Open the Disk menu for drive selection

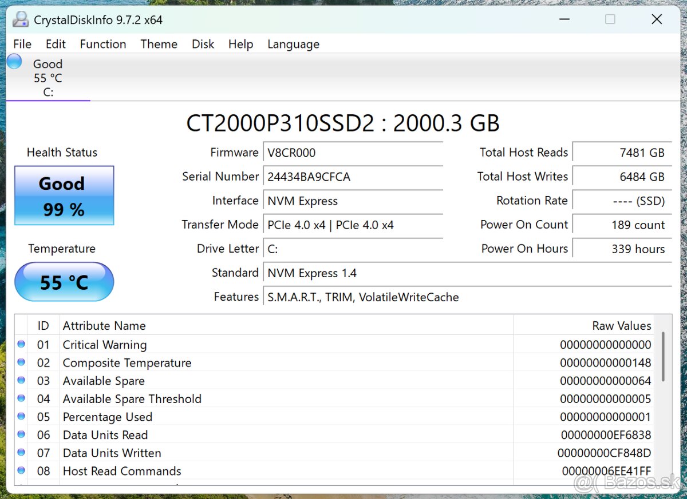tap(203, 44)
